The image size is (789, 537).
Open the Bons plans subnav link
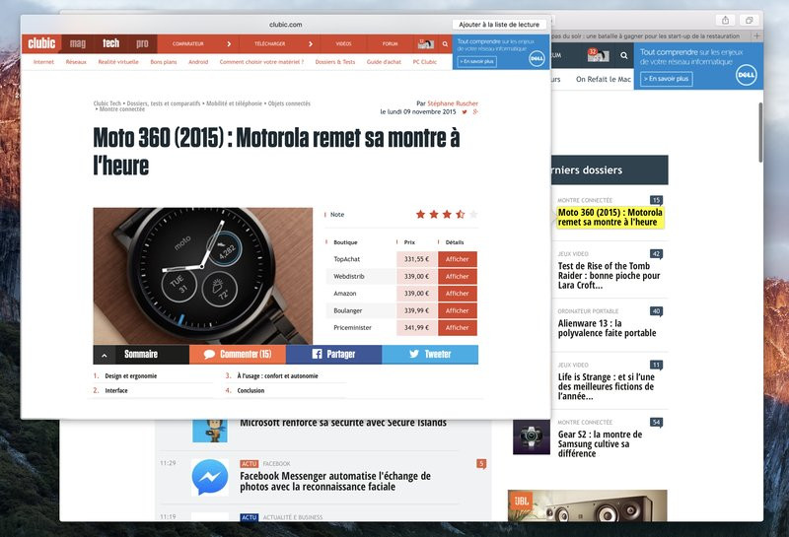(x=164, y=62)
